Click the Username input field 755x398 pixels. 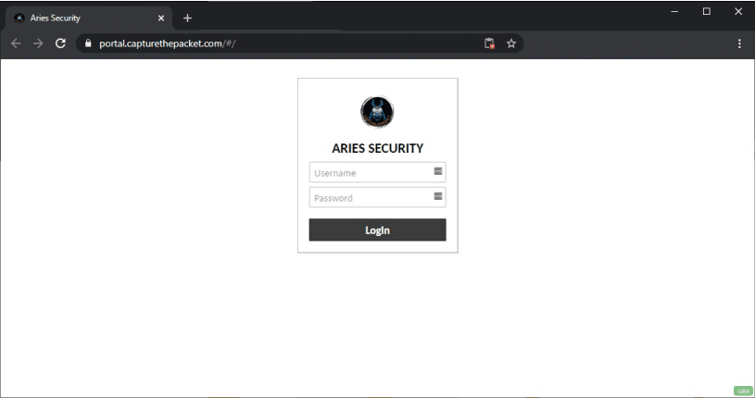pyautogui.click(x=378, y=172)
